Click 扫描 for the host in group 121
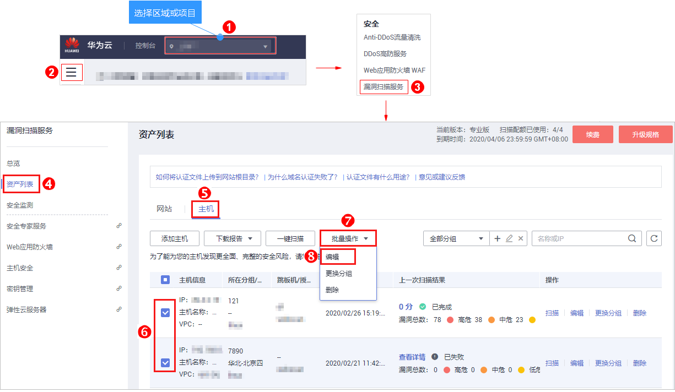This screenshot has height=392, width=675. click(x=552, y=313)
